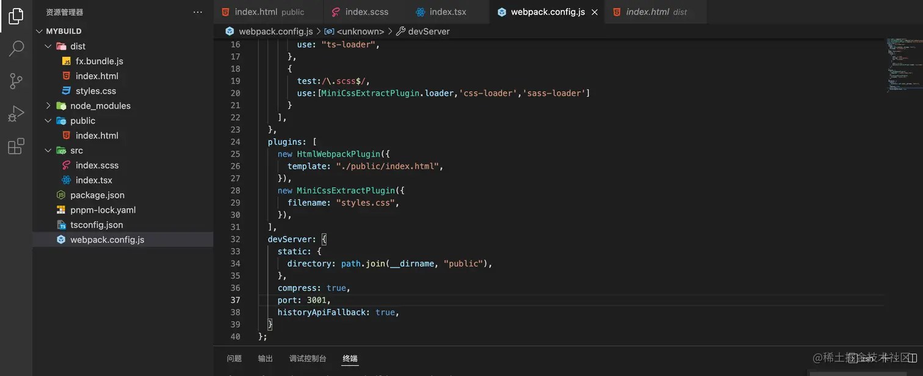Click the historyApiFallback: true line
The width and height of the screenshot is (923, 376).
point(338,312)
